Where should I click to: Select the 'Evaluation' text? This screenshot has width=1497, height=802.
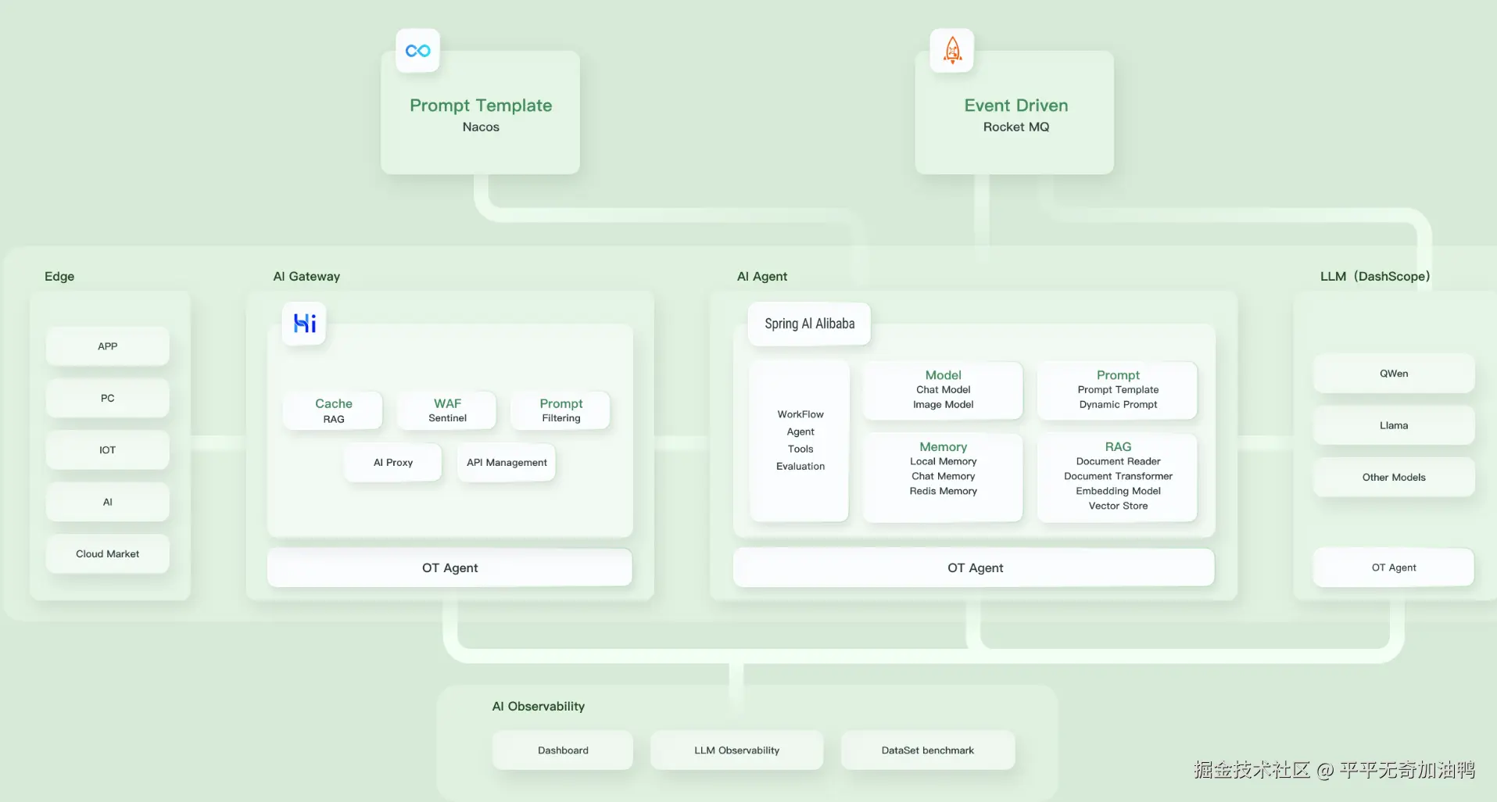(x=800, y=467)
